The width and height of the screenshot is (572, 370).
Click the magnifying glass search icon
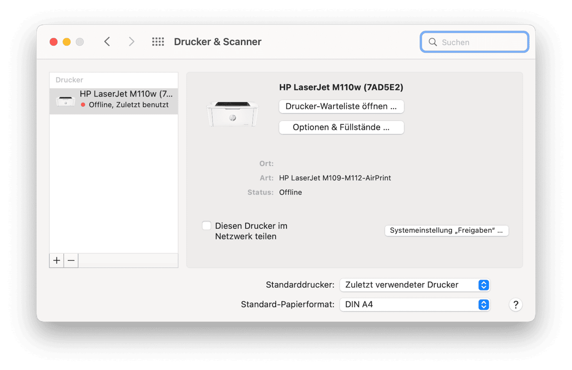(x=433, y=42)
